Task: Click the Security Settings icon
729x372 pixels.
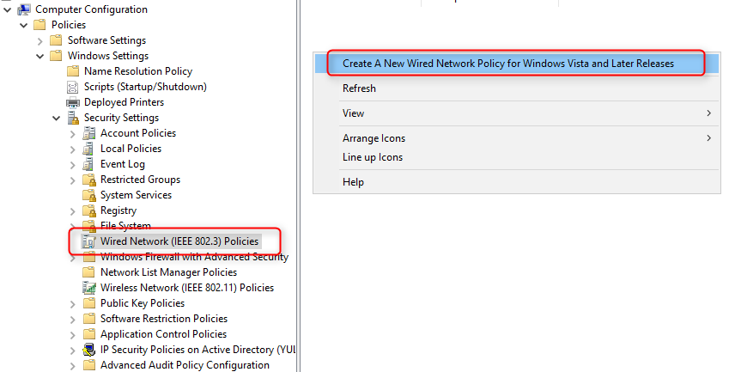Action: click(73, 118)
